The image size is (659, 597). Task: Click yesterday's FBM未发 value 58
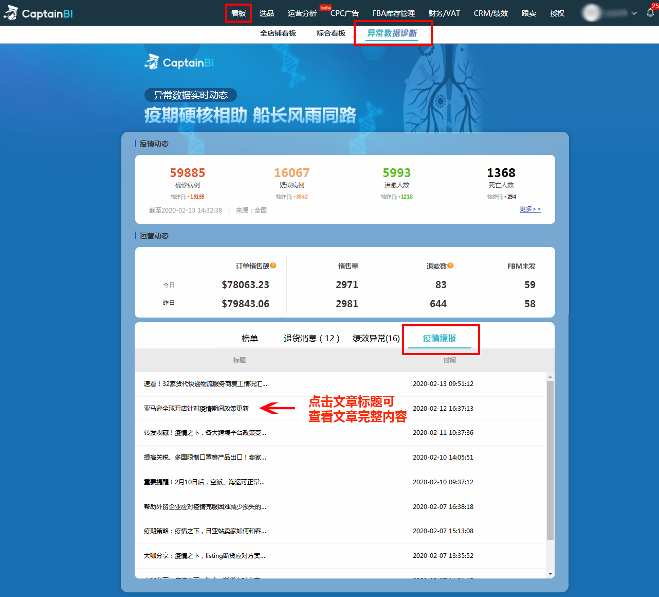click(x=530, y=304)
